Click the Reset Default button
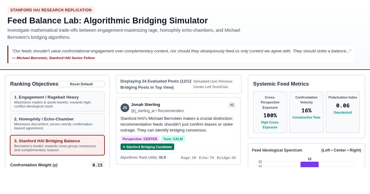This screenshot has width=370, height=194. 81,84
